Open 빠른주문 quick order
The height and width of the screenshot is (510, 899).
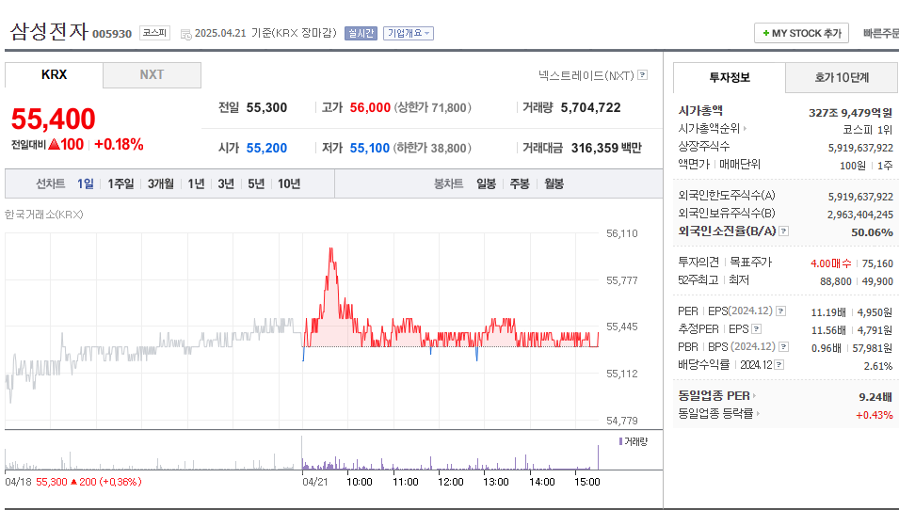click(x=881, y=33)
